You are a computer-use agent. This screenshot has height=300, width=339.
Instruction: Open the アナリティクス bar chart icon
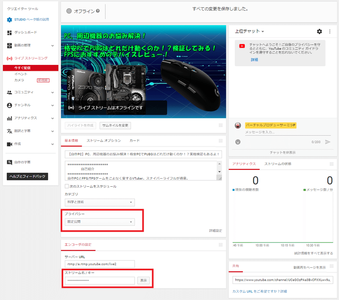coord(9,118)
